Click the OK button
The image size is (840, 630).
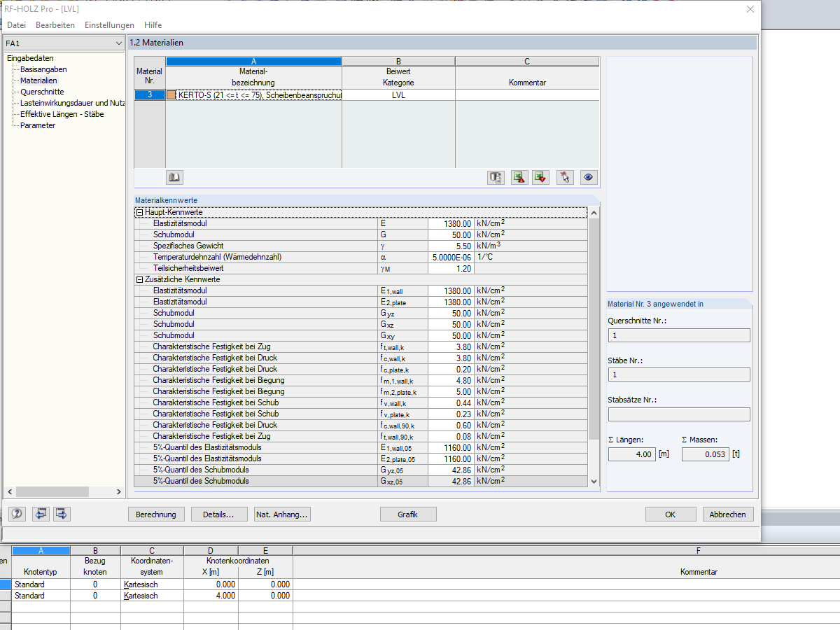click(x=671, y=514)
